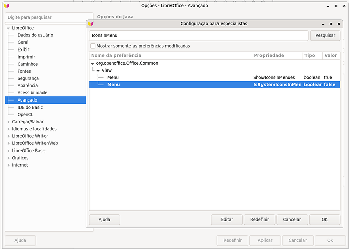Expand the LibreOffice Base category
The height and width of the screenshot is (249, 349).
pos(8,151)
